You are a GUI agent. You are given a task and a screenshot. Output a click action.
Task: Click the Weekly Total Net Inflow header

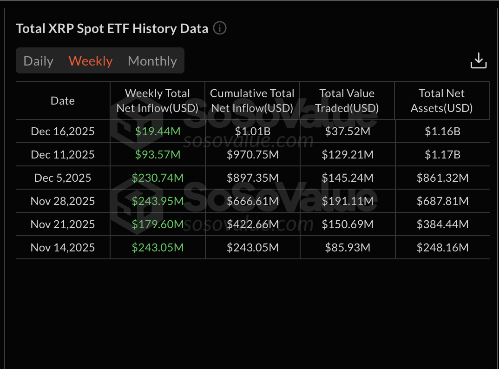(158, 100)
